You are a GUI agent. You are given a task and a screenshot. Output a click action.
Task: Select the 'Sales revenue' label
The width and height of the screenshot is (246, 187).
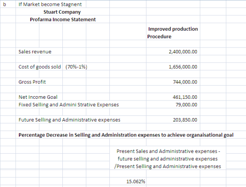[x=35, y=52]
